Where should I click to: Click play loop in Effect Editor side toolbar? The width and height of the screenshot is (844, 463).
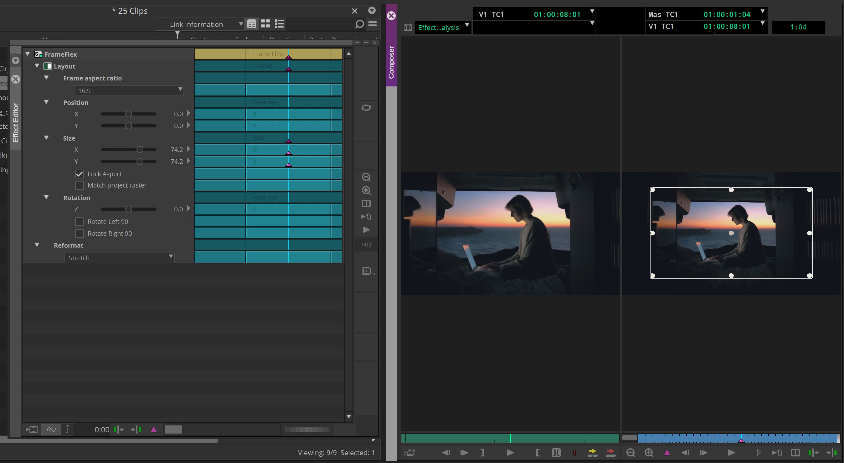click(x=366, y=217)
